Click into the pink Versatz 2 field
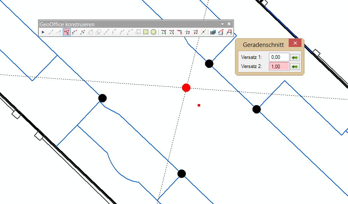 coord(279,67)
